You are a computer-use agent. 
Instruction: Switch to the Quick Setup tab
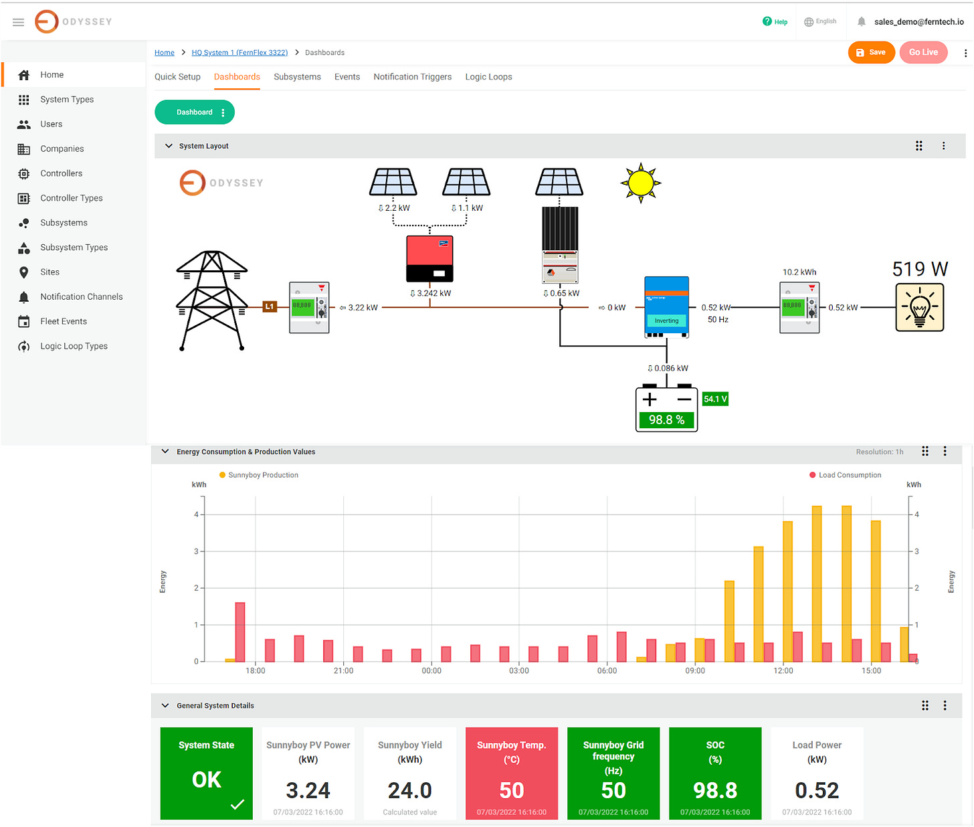tap(177, 77)
